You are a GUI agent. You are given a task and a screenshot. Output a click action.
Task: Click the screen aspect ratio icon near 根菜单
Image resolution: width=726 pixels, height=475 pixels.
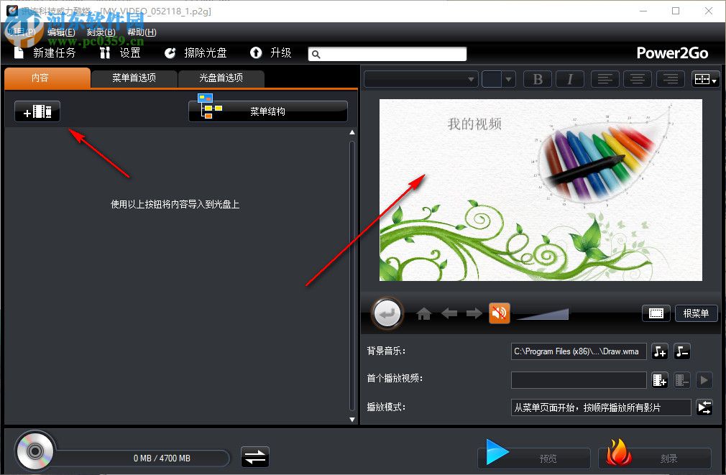[656, 313]
